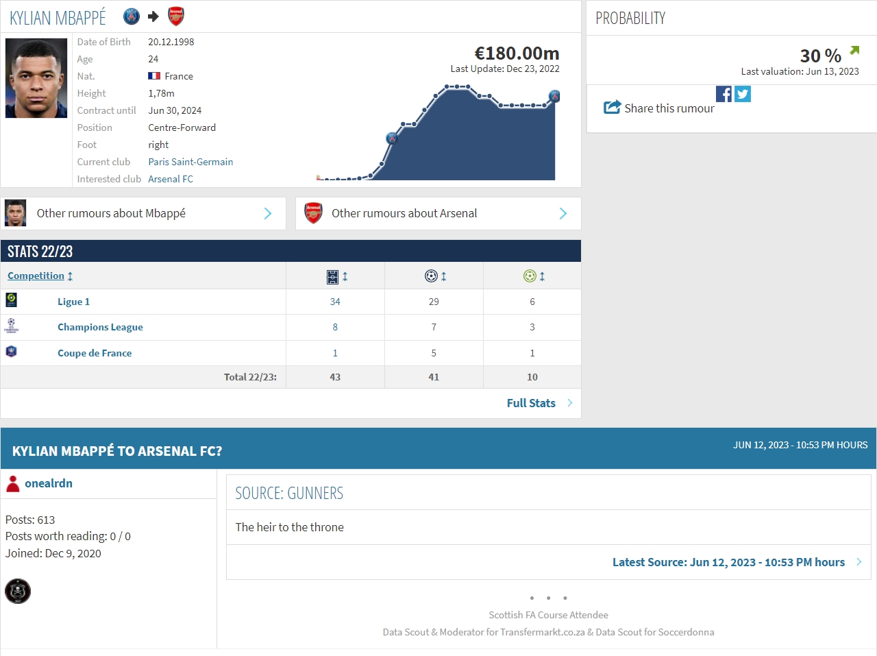The image size is (877, 656).
Task: Click Kylian Mbappé to Arsenal FC? heading
Action: tap(117, 451)
